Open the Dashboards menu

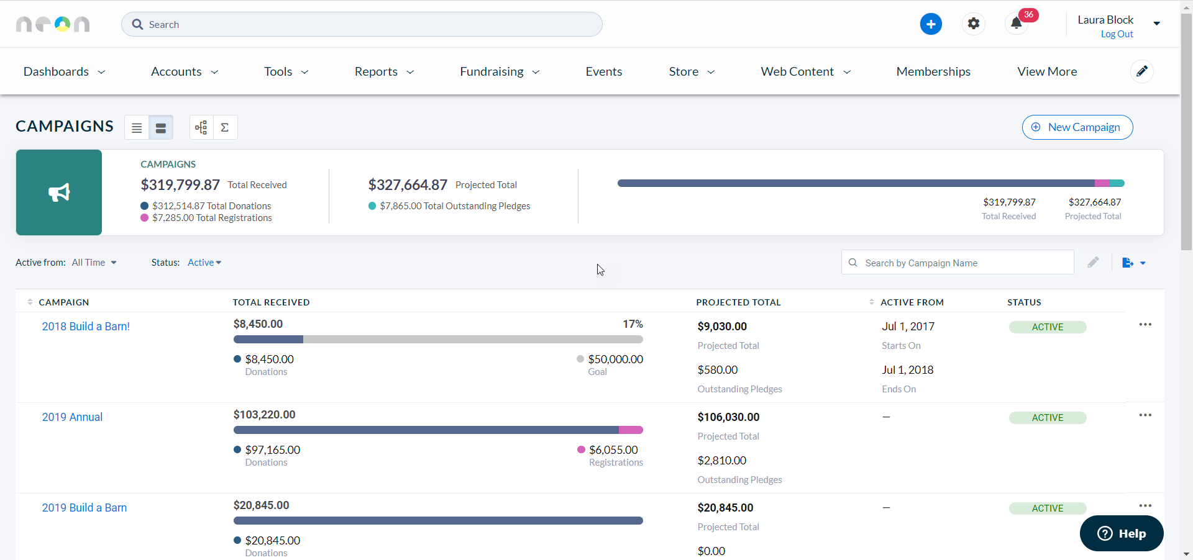pos(65,71)
